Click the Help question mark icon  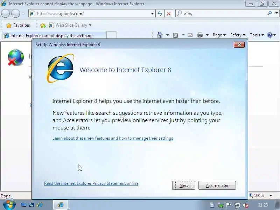point(269,35)
